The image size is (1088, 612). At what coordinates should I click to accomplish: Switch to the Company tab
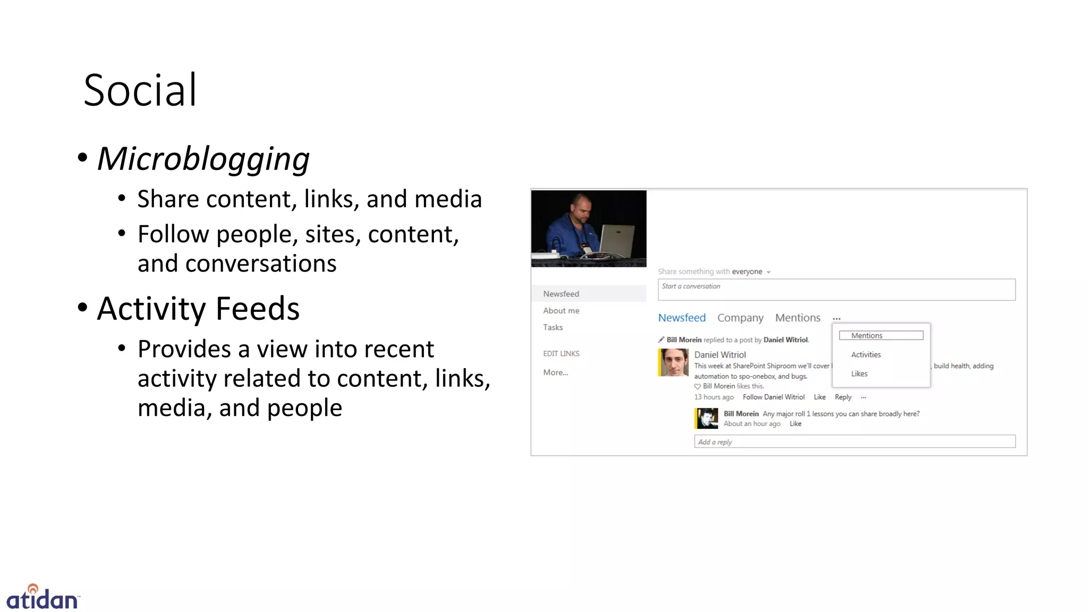[x=740, y=318]
